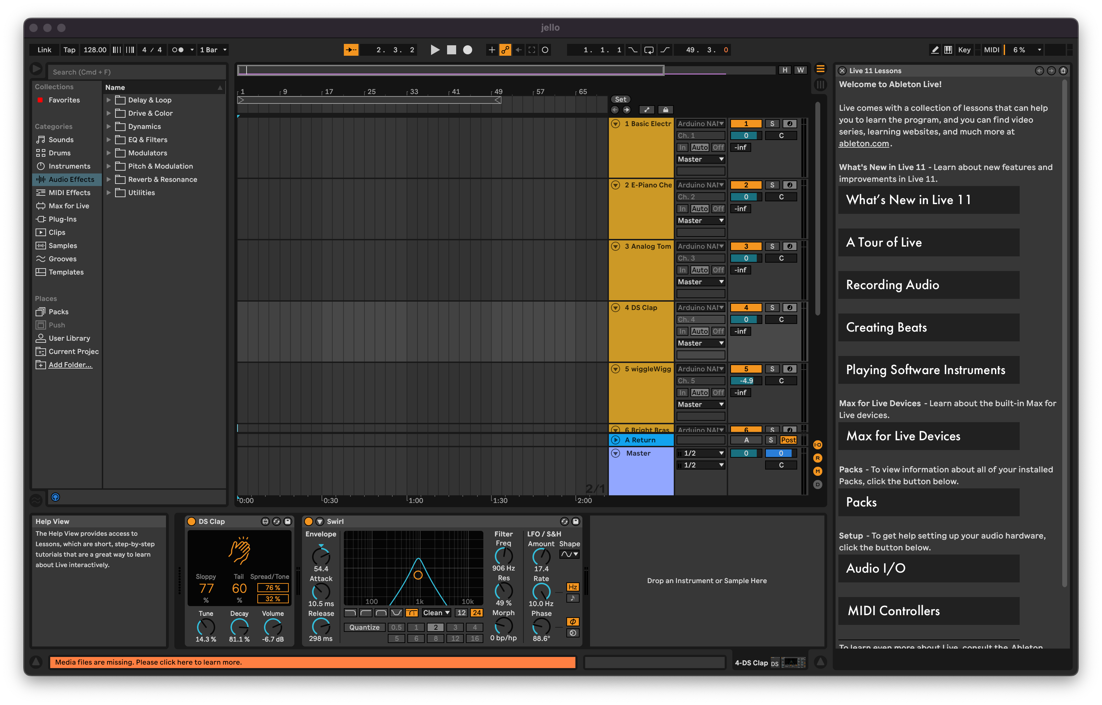Click in the browser search field
The width and height of the screenshot is (1102, 705).
click(137, 72)
